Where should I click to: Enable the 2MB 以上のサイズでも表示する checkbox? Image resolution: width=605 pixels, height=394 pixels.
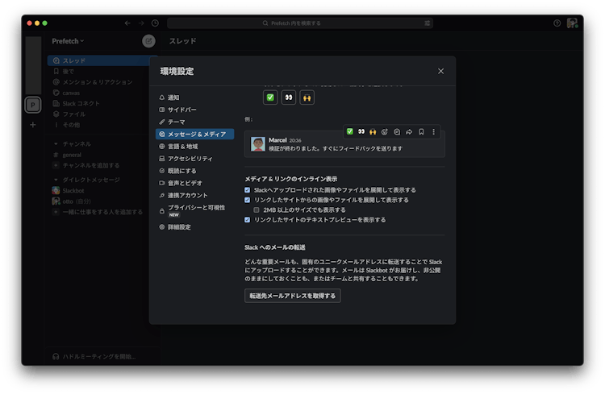pos(257,209)
